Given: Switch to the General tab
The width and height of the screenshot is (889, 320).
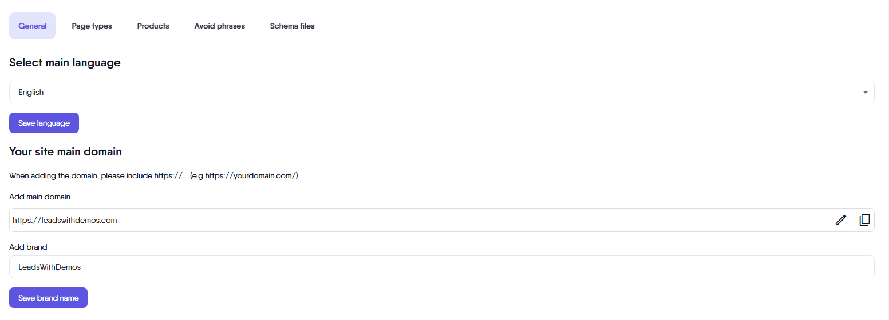Looking at the screenshot, I should (33, 26).
